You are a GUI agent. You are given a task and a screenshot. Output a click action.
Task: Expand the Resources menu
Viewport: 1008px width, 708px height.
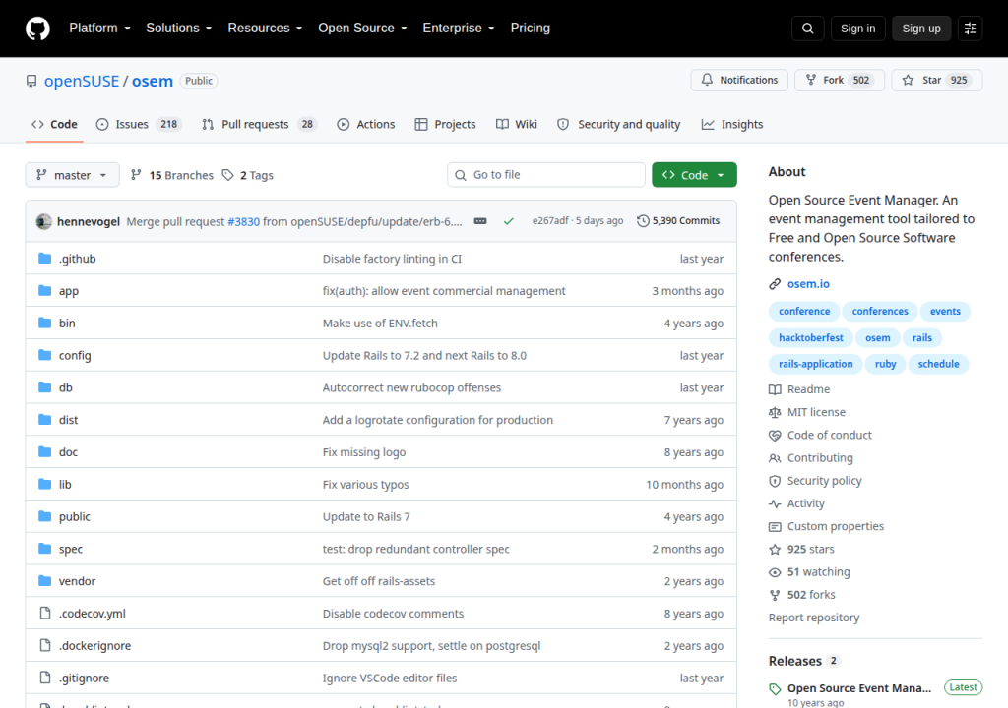265,29
